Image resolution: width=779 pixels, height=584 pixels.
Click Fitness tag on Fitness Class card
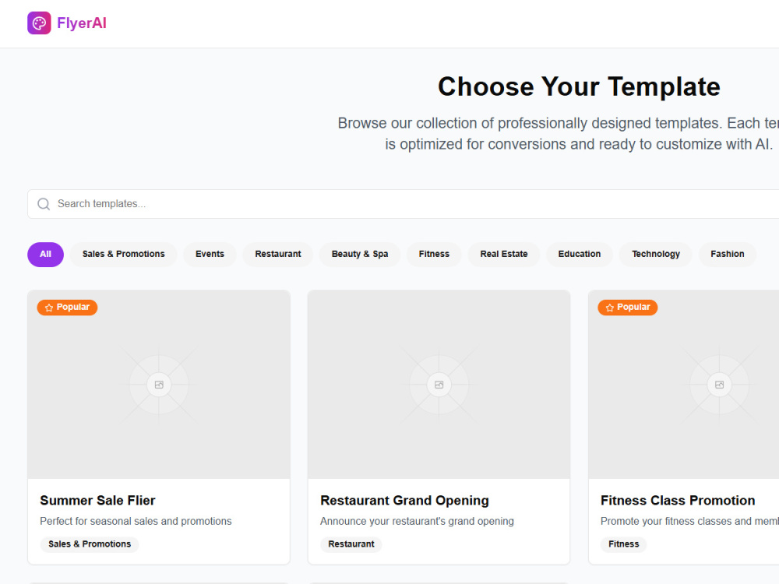[x=623, y=544]
